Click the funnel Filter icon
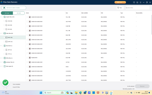Viewport: 152px width, 95px height. (x=118, y=8)
